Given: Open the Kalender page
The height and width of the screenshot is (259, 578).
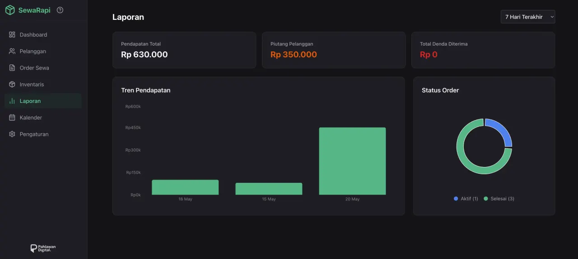Looking at the screenshot, I should (43, 118).
